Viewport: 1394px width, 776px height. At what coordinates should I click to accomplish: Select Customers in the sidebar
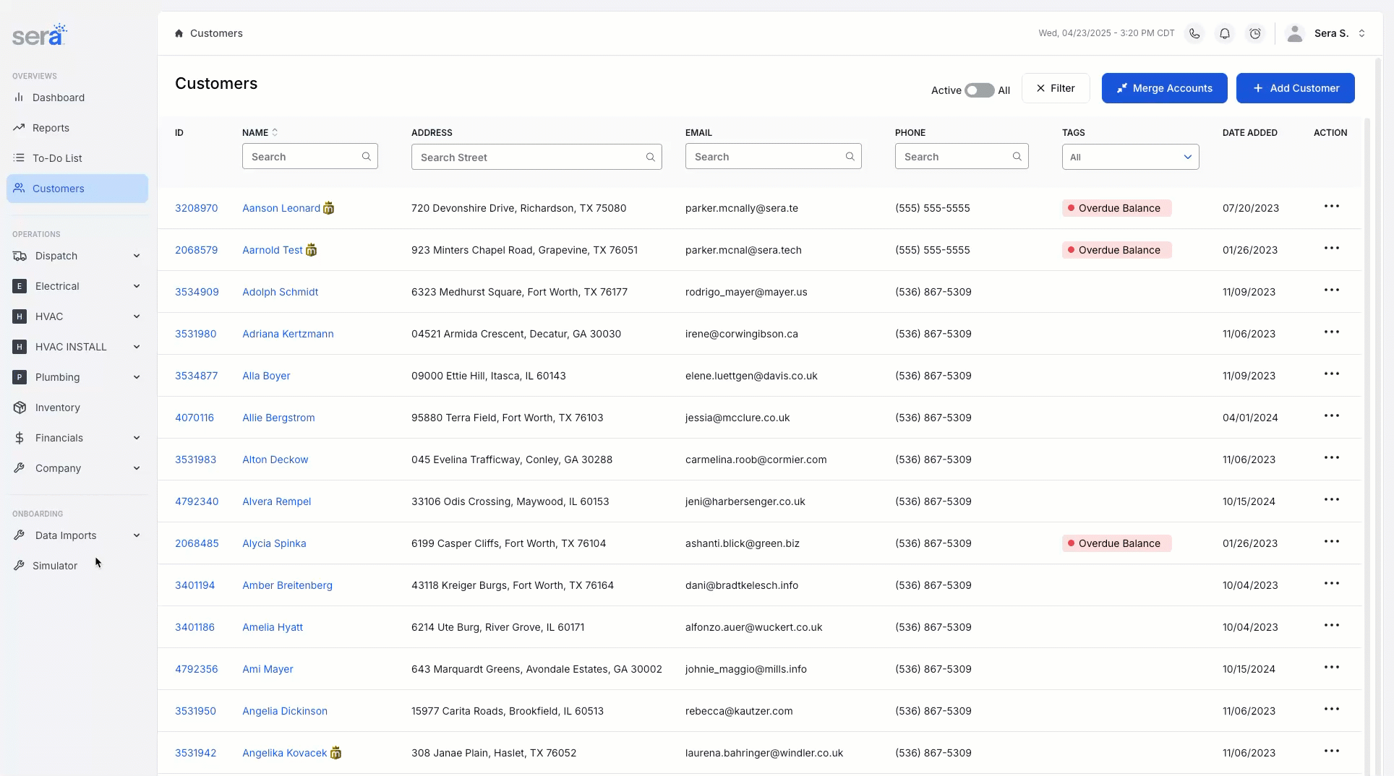[77, 189]
